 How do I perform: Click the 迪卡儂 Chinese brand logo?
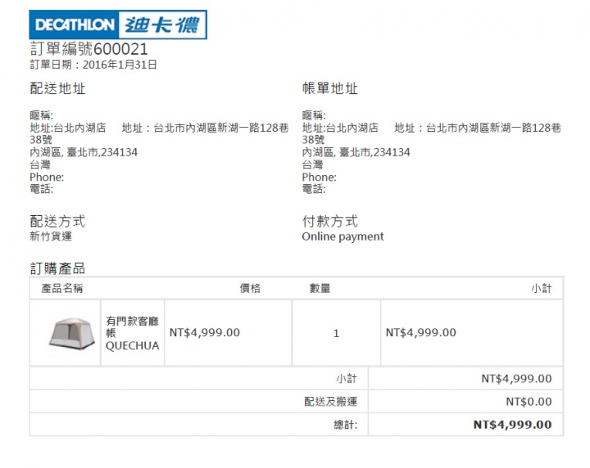tap(161, 25)
